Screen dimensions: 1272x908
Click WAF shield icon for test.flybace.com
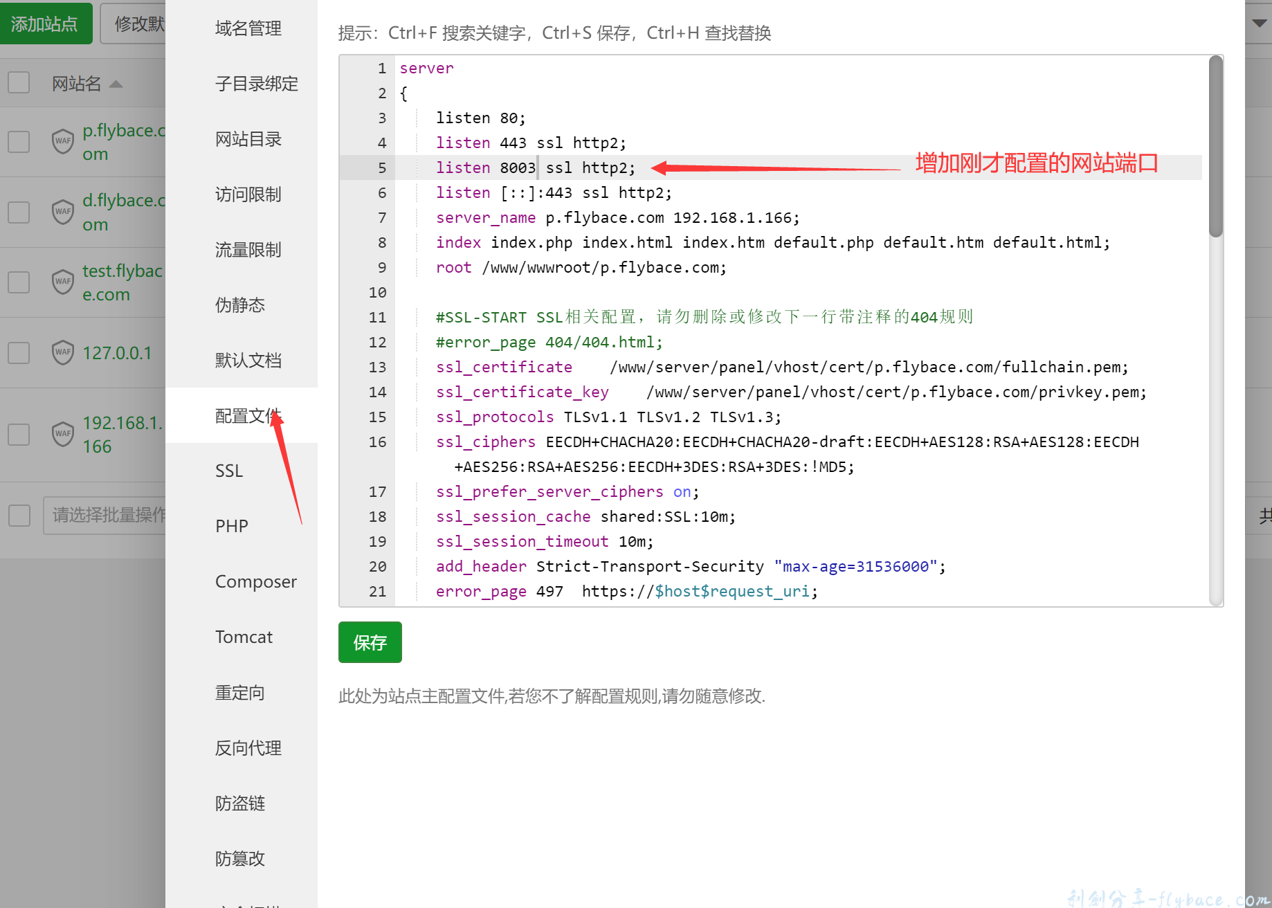pyautogui.click(x=63, y=282)
